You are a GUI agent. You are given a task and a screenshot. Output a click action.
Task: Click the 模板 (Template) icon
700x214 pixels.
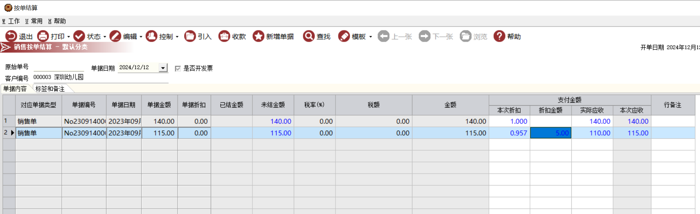click(x=344, y=36)
